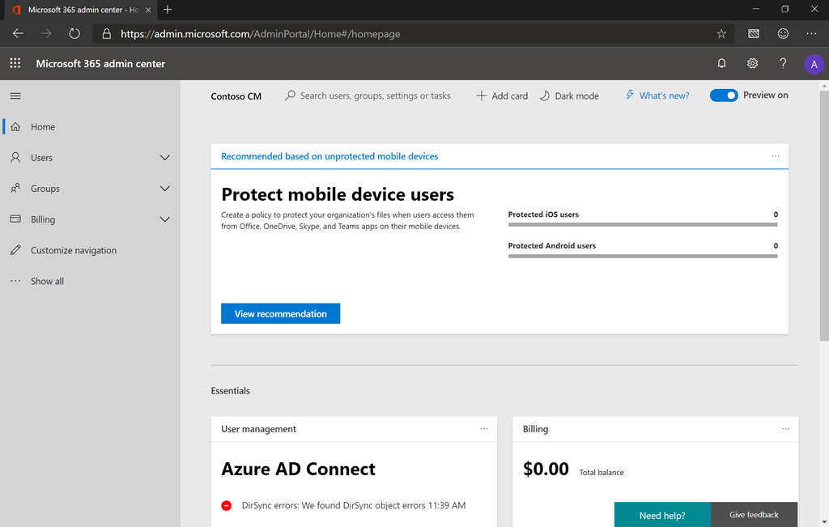
Task: Open the account avatar menu
Action: (x=814, y=64)
